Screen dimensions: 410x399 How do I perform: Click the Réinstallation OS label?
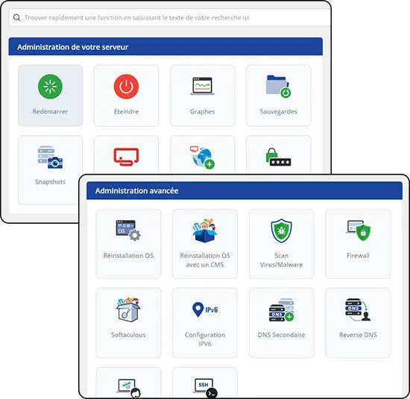pyautogui.click(x=128, y=256)
